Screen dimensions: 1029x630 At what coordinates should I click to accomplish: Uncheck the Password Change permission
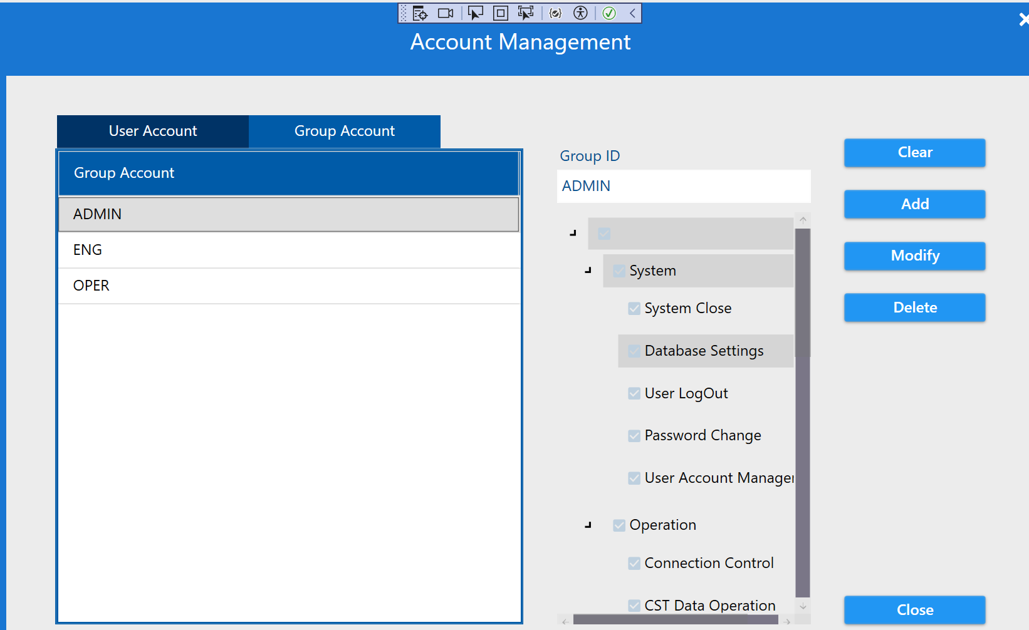(634, 436)
